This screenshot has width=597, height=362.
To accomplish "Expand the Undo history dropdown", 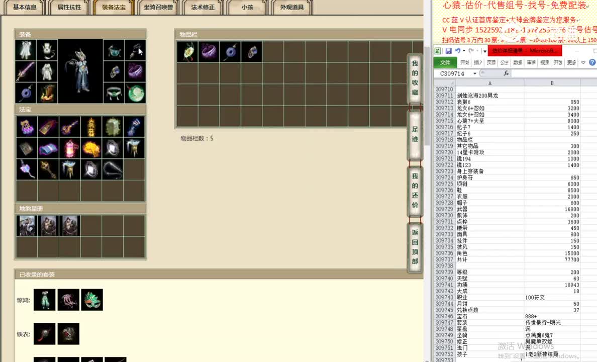I will click(463, 51).
